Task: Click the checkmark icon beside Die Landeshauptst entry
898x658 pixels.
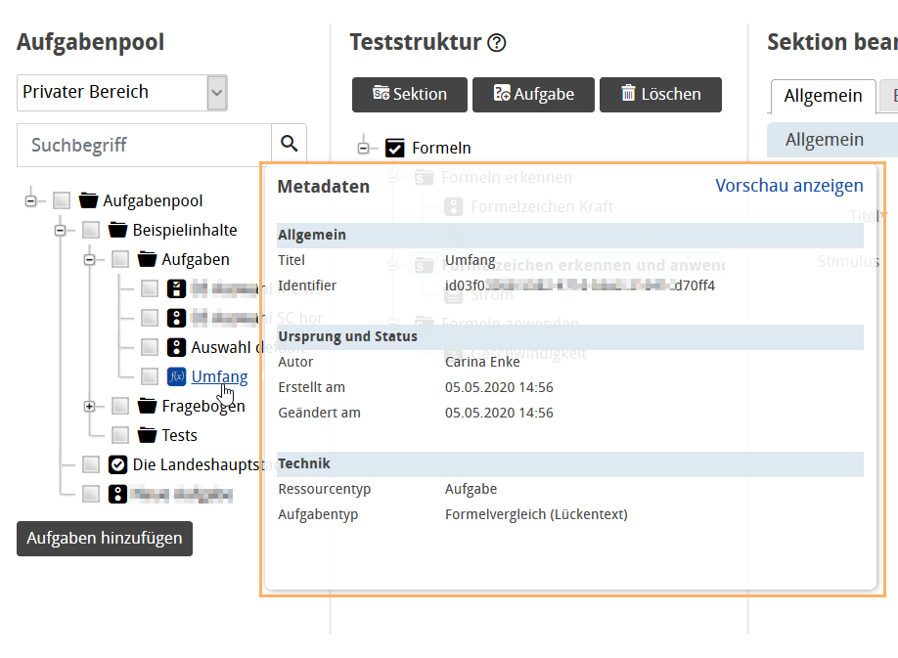Action: [x=117, y=464]
